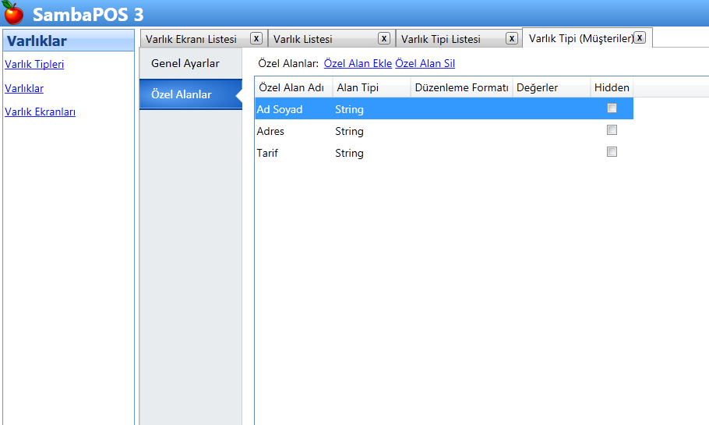Close the Varlık Listesi tab
Viewport: 709px width, 425px height.
click(x=384, y=38)
